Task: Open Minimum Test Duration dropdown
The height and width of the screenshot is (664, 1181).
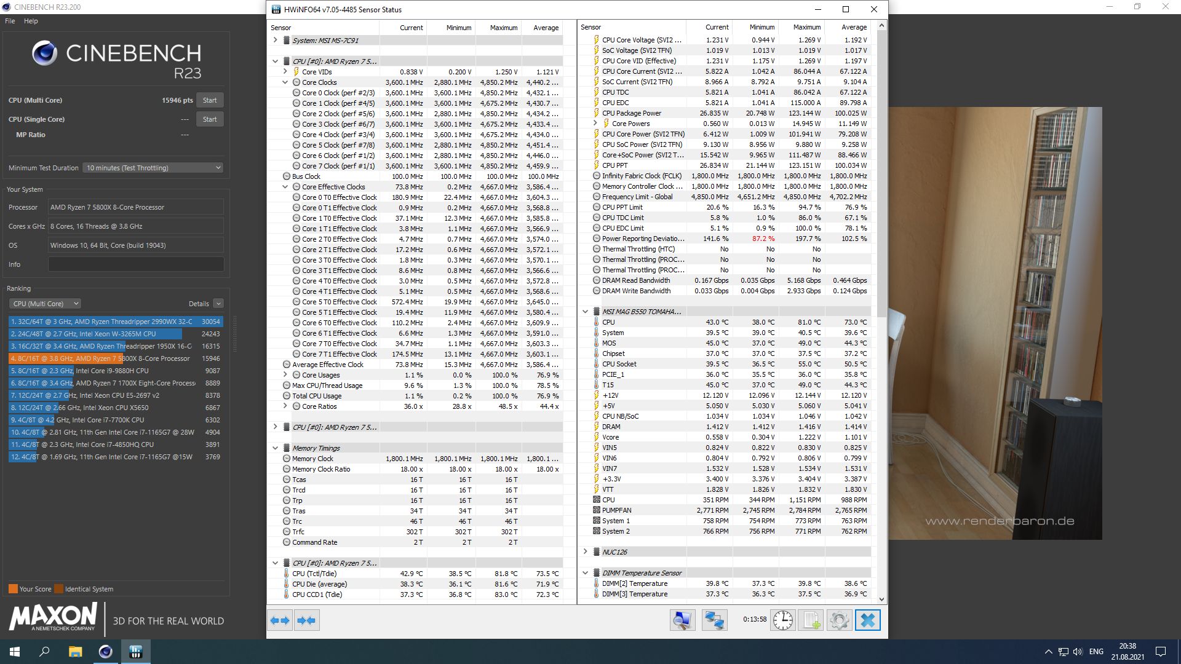Action: pyautogui.click(x=153, y=168)
